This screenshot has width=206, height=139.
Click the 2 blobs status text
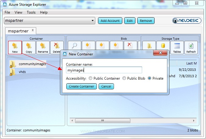pos(193,130)
